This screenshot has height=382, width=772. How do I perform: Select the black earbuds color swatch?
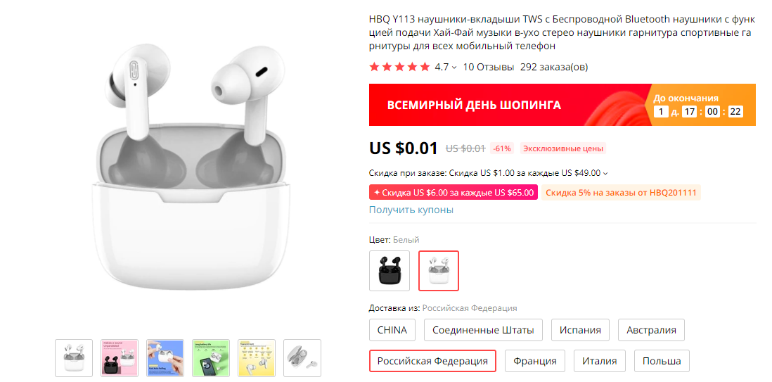click(389, 271)
